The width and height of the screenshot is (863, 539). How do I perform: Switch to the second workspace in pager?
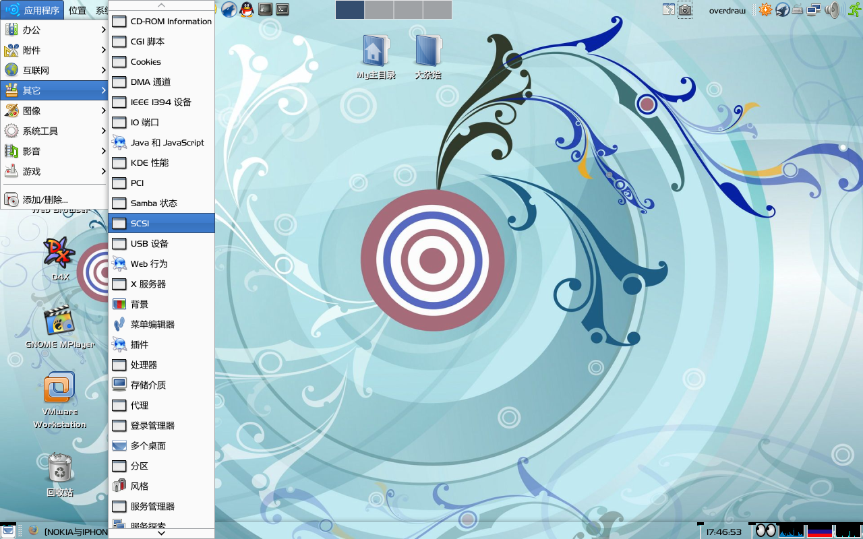point(379,9)
